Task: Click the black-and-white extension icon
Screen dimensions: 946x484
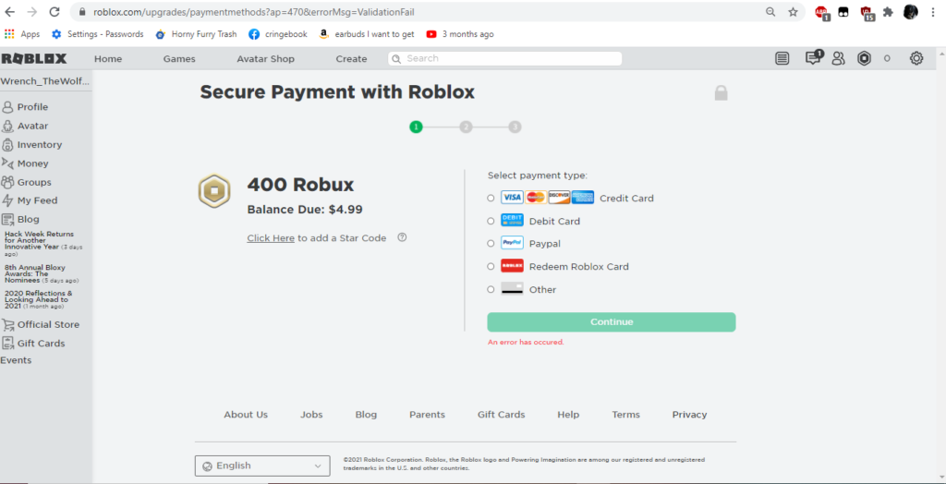Action: pyautogui.click(x=843, y=12)
